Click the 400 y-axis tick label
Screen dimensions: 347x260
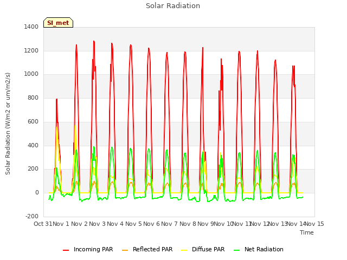pyautogui.click(x=33, y=145)
